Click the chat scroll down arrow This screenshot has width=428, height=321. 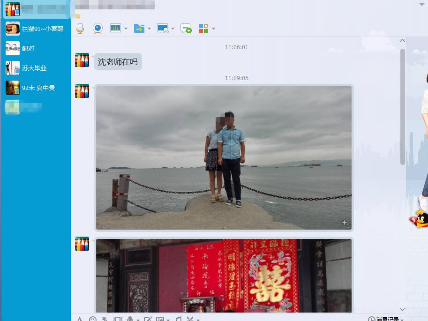(403, 309)
